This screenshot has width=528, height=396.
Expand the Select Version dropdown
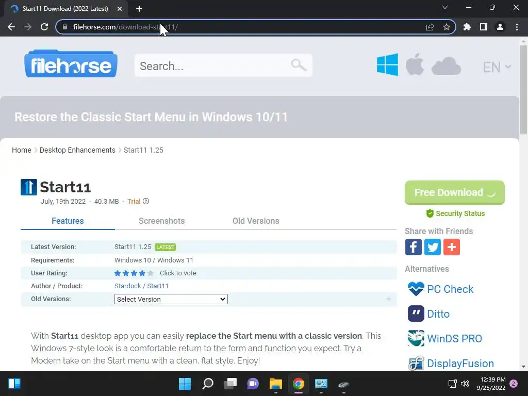(171, 299)
